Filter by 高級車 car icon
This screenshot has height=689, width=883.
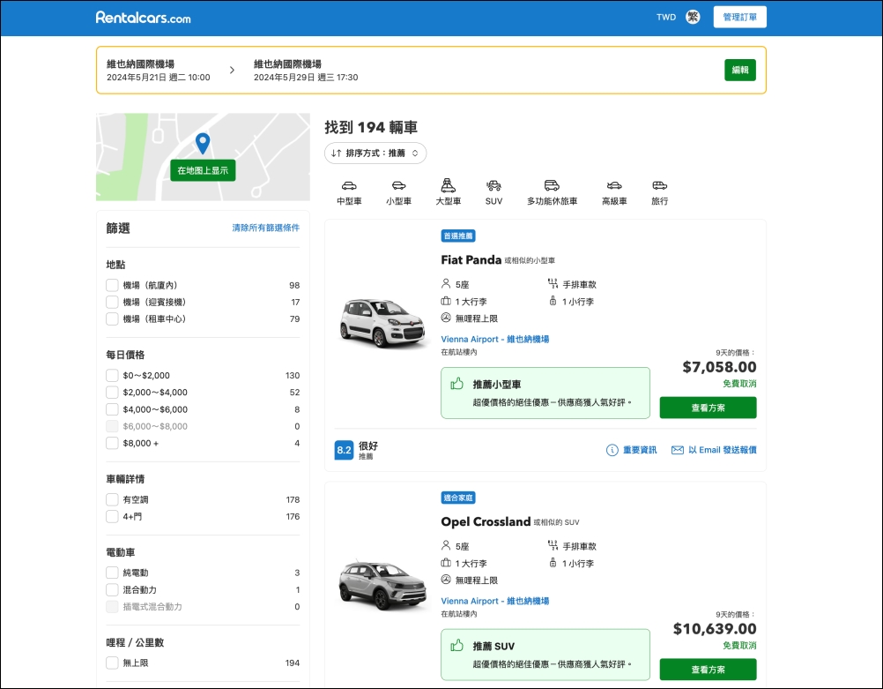pyautogui.click(x=614, y=185)
